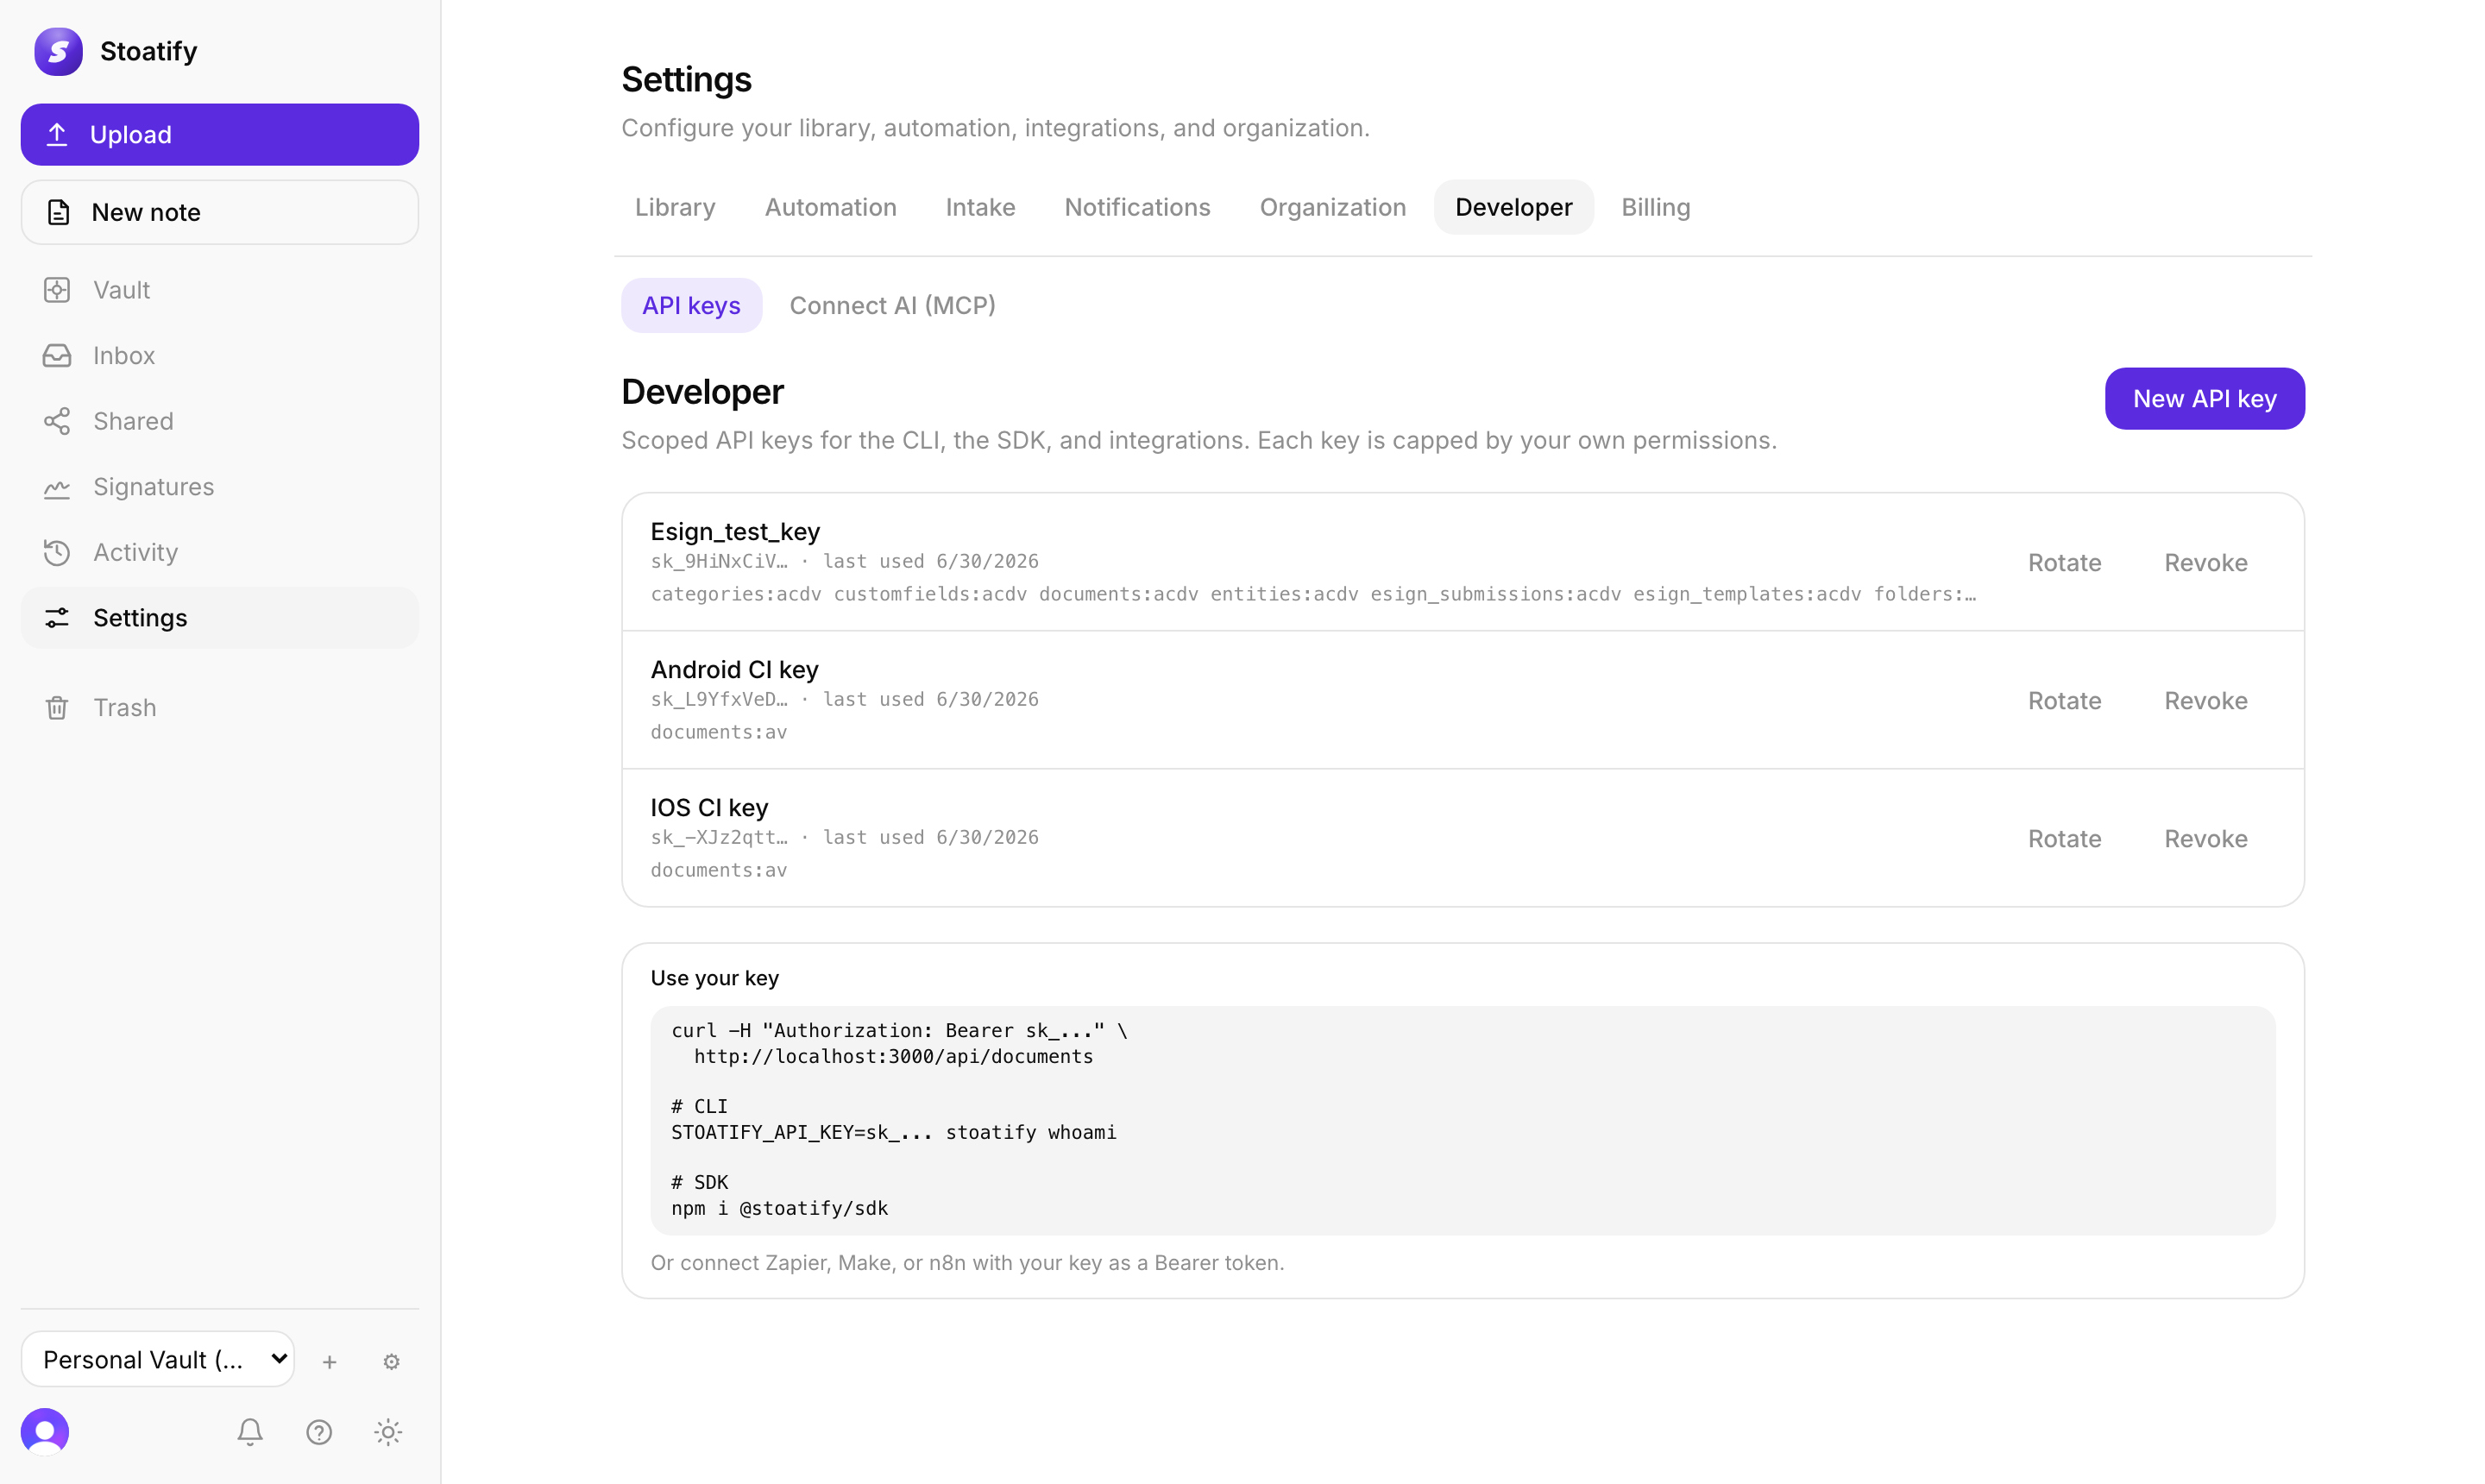Image resolution: width=2485 pixels, height=1484 pixels.
Task: Click the STOATIFY_API_KEY whoami command
Action: pos(893,1132)
